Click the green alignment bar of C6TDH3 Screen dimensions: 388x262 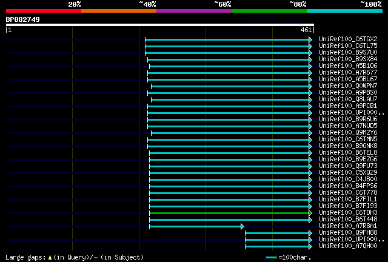click(229, 213)
